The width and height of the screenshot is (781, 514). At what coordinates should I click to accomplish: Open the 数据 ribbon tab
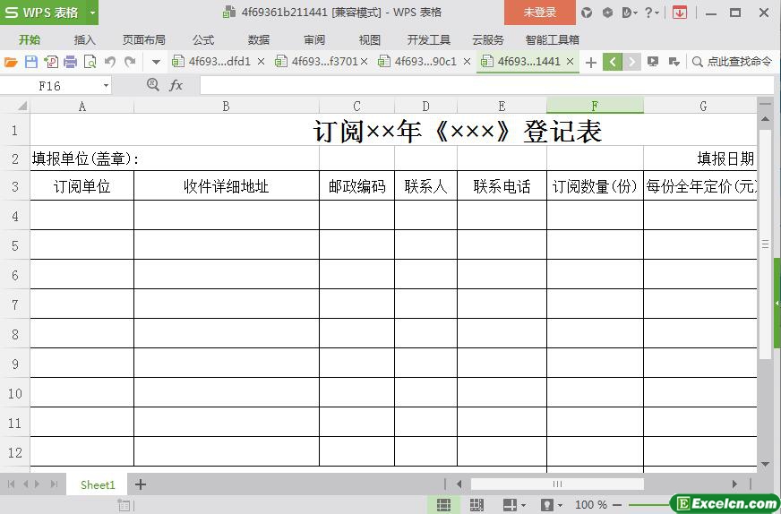tap(259, 39)
